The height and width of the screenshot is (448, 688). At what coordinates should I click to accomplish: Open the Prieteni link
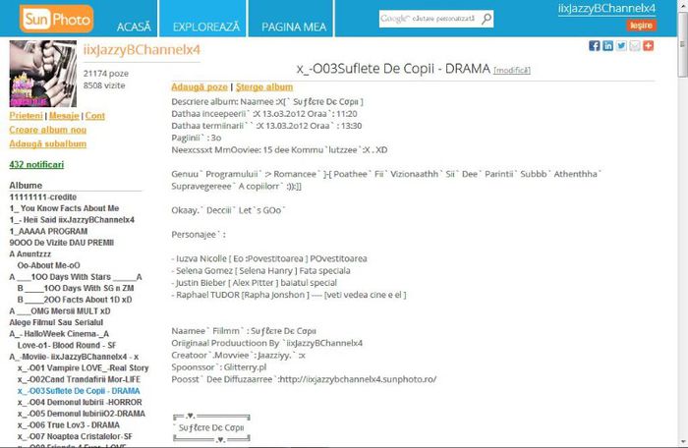(27, 116)
